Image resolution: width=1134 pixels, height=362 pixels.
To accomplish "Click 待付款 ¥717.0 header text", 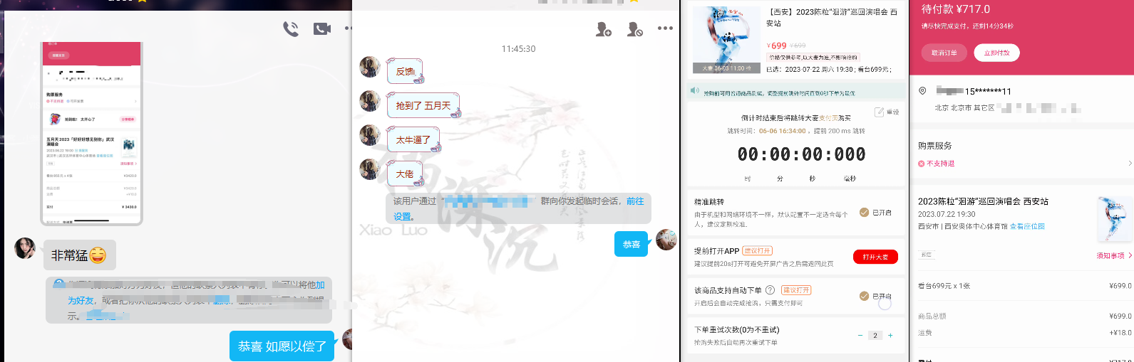I will (x=955, y=9).
